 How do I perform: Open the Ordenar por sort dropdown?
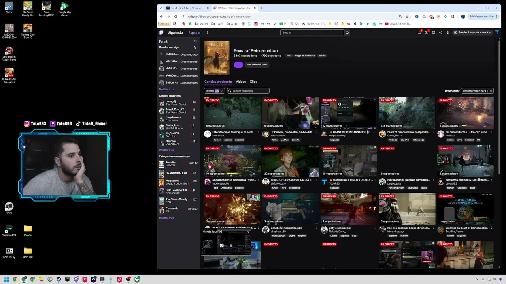click(478, 91)
